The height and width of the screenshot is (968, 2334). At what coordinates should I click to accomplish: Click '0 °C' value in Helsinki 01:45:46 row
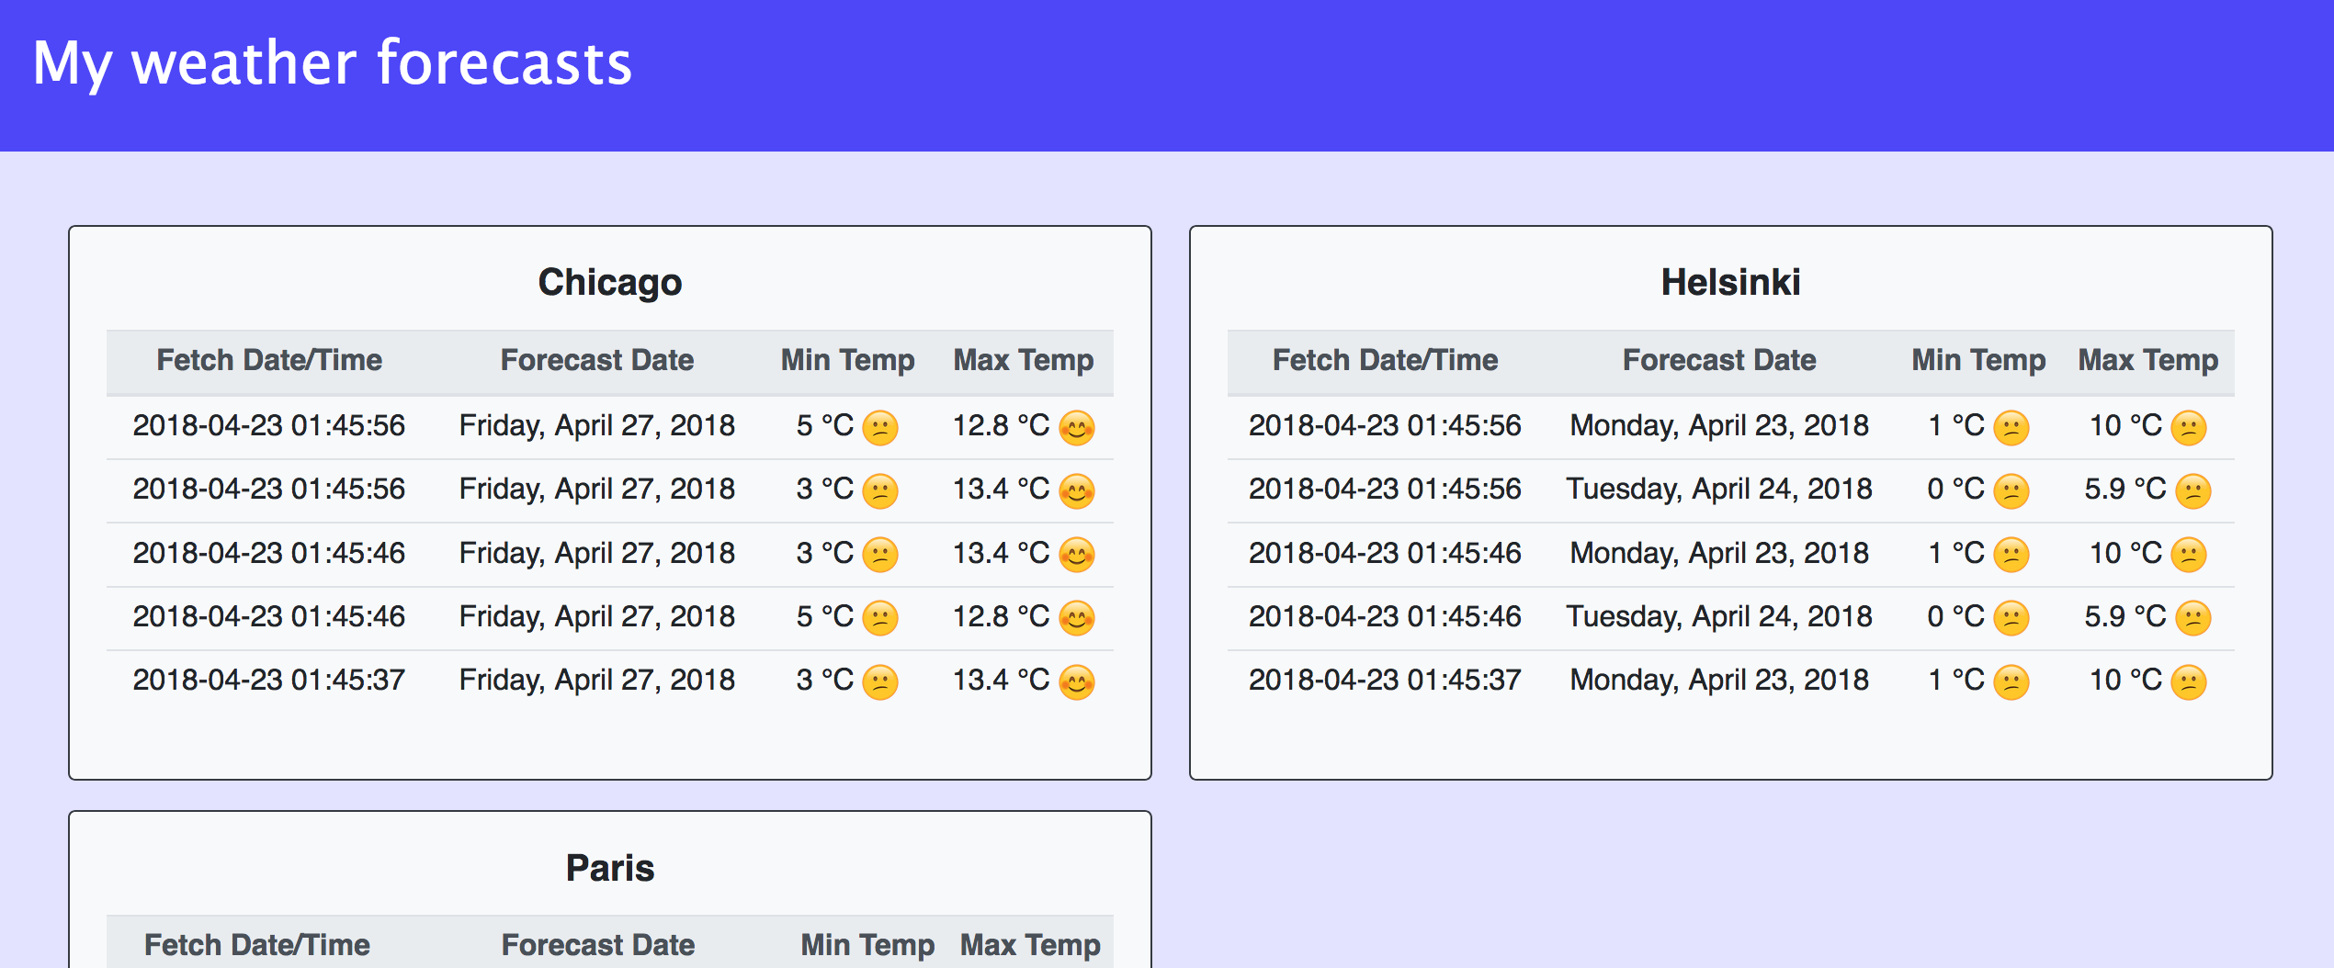pyautogui.click(x=1956, y=617)
